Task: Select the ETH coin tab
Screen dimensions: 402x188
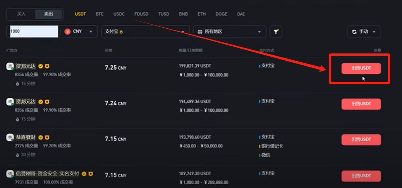Action: (x=201, y=14)
